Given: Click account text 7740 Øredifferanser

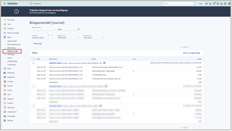Looking at the screenshot, I should (99, 75).
